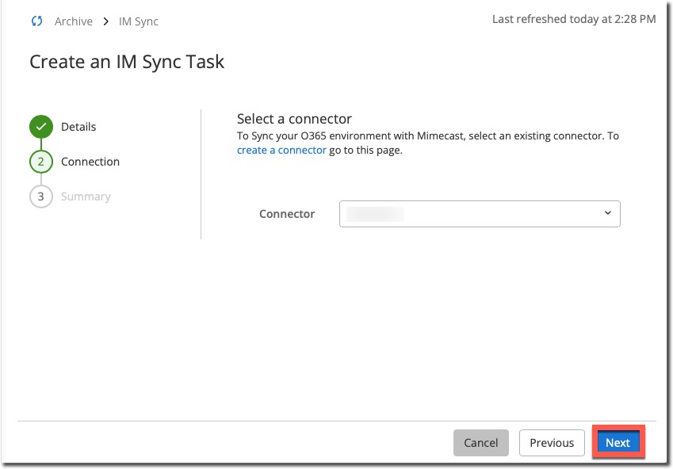Click the 'Create an IM Sync Task' heading
Screen dimensions: 673x469
pyautogui.click(x=127, y=62)
